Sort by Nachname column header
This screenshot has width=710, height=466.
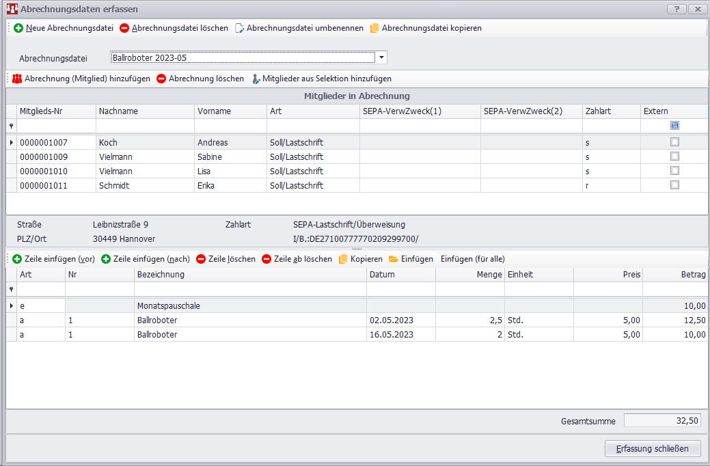[144, 111]
